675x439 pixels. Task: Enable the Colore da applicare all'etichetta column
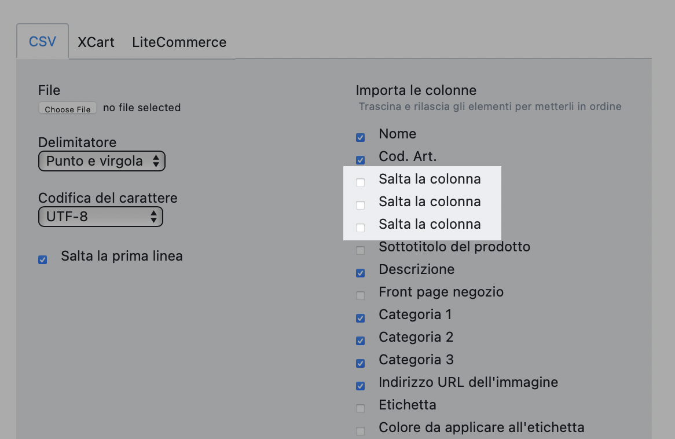click(x=360, y=431)
